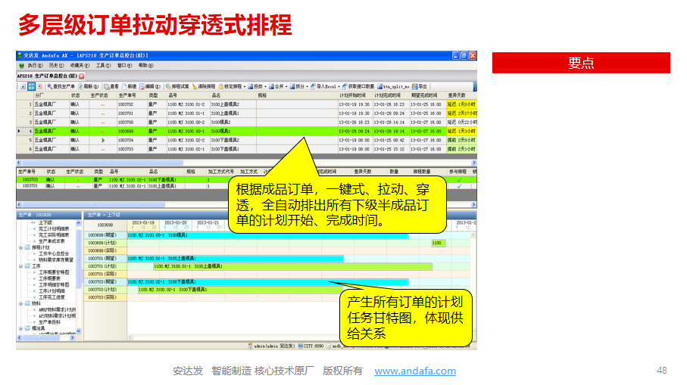
Task: Collapse the 排程计划 tree node
Action: (21, 247)
